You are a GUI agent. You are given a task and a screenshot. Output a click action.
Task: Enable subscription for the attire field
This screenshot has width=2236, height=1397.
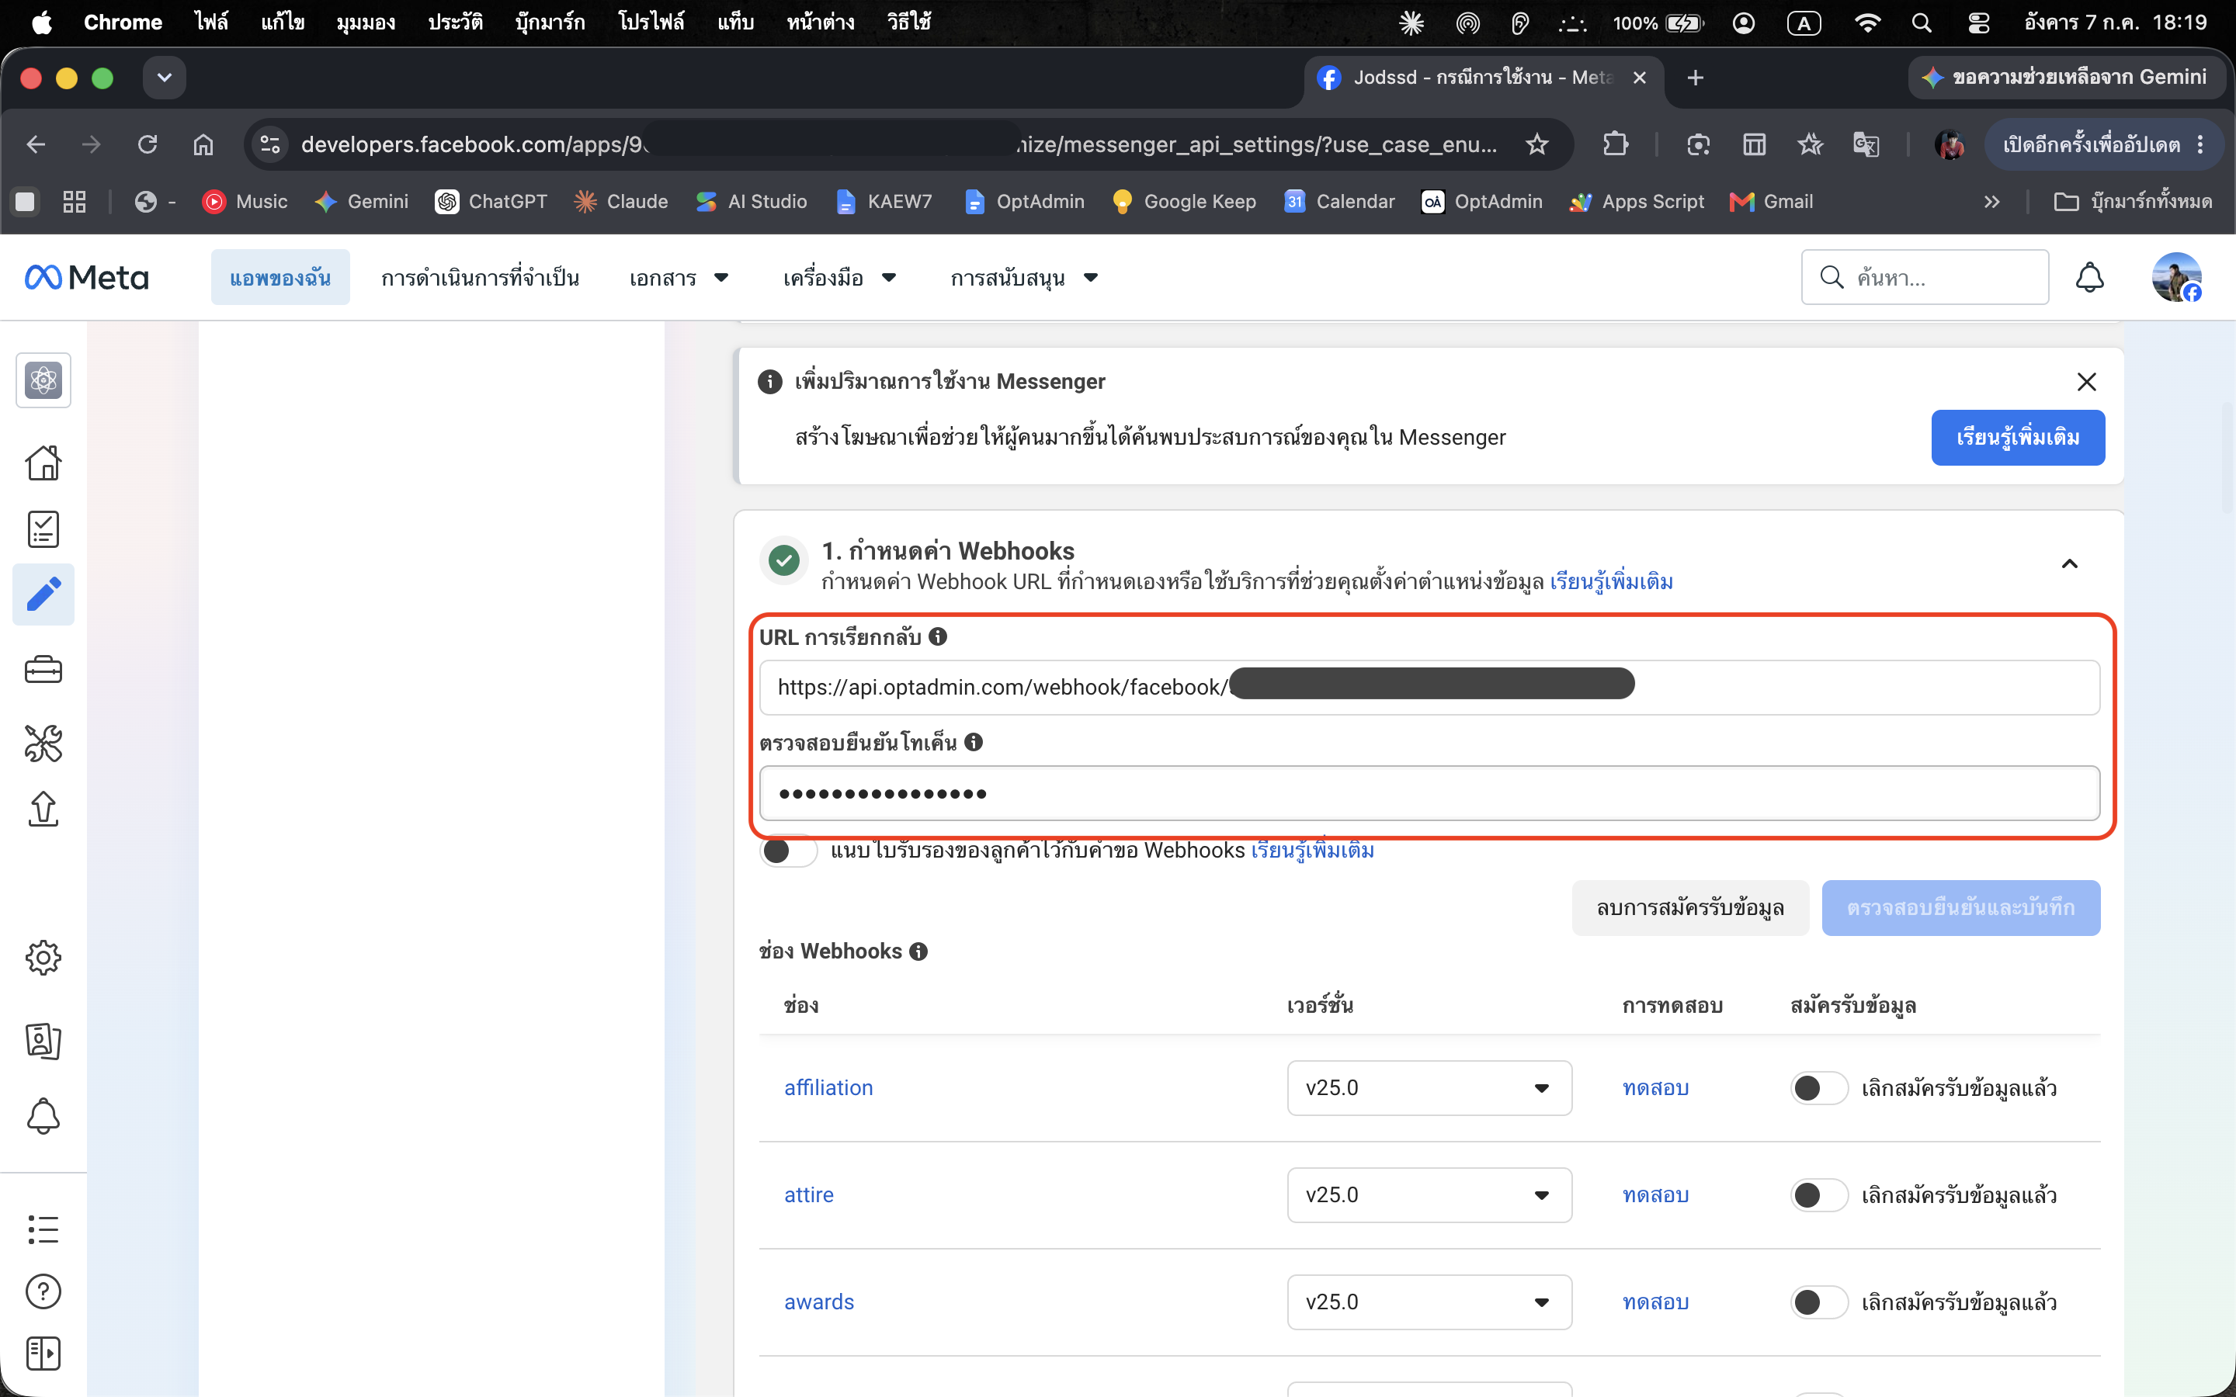[1818, 1195]
